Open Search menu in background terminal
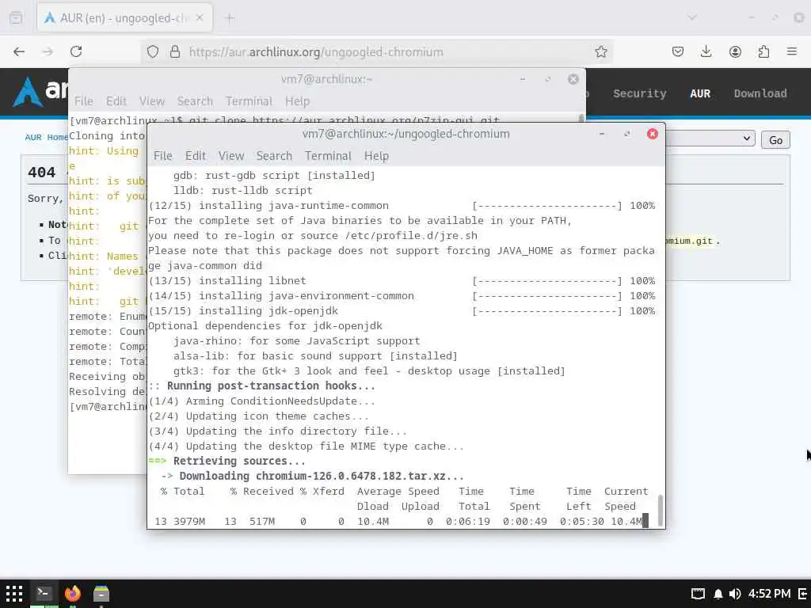Viewport: 811px width, 608px height. point(195,101)
